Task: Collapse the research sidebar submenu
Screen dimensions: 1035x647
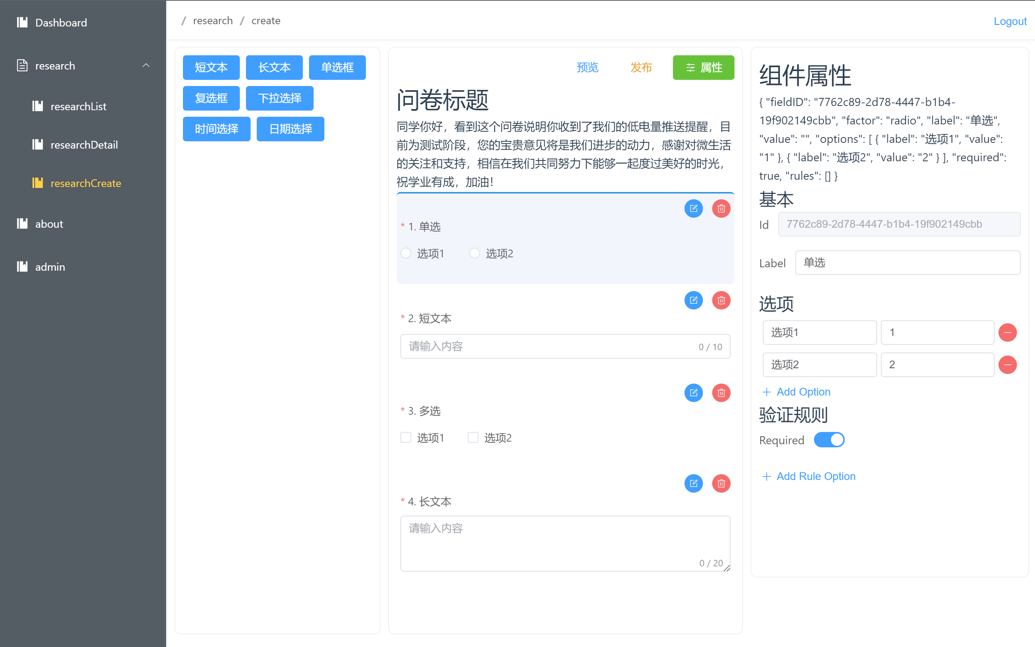Action: (x=146, y=66)
